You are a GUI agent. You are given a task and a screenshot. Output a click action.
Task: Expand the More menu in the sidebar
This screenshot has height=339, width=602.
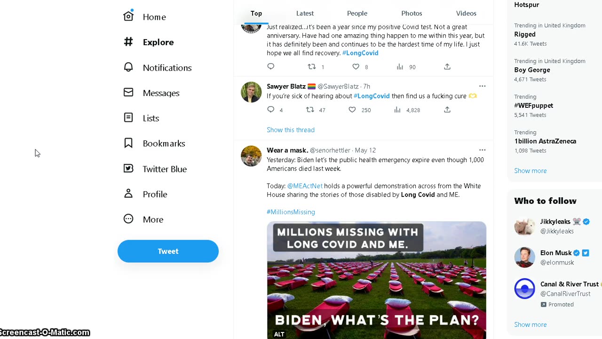click(128, 219)
